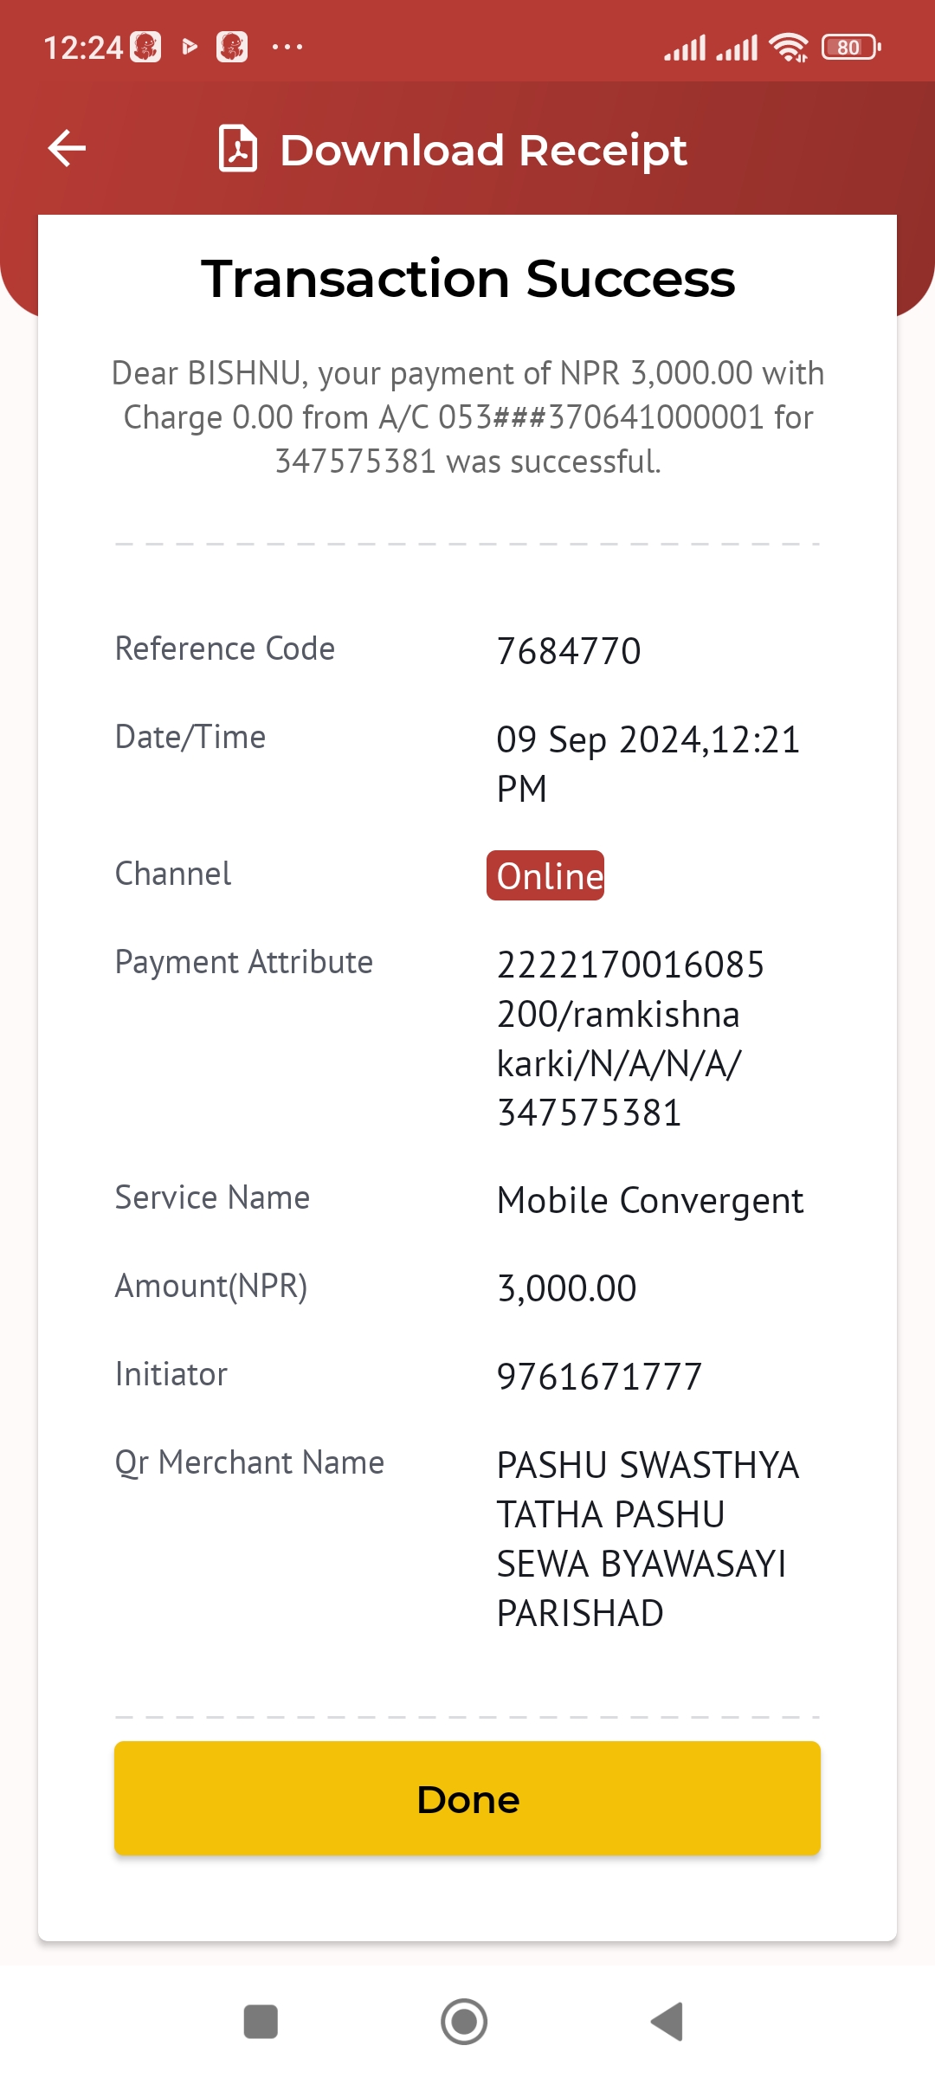
Task: Open Android recent apps square button
Action: pos(261,2022)
